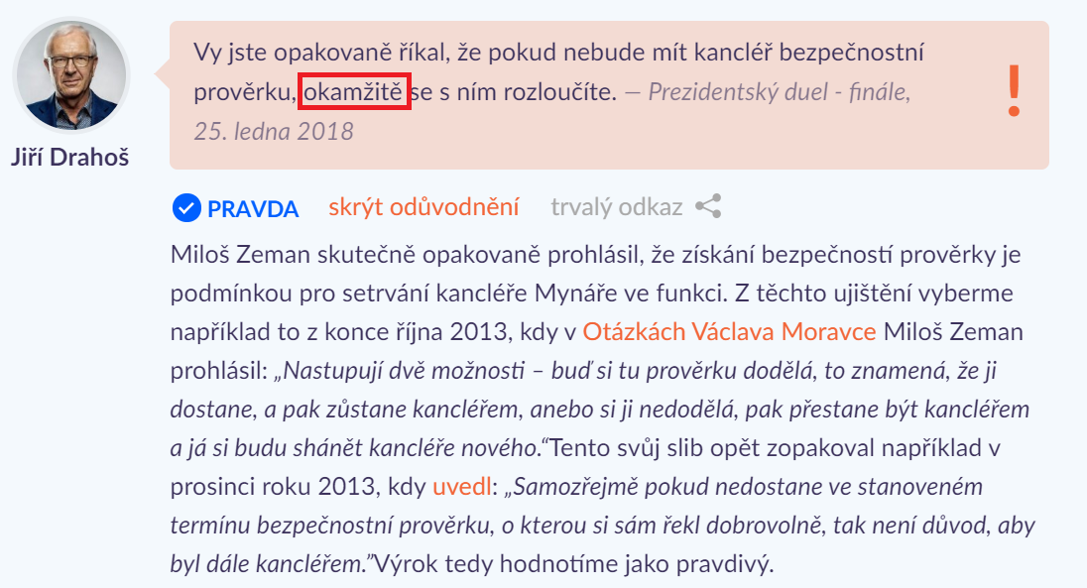
Task: Open the Otázkách Václava Moravce link
Action: point(729,331)
